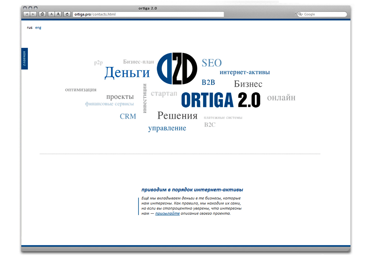Screen dimensions: 371x261
Task: Click the address bar showing ortiga.pro/contacts.html
Action: [x=147, y=14]
